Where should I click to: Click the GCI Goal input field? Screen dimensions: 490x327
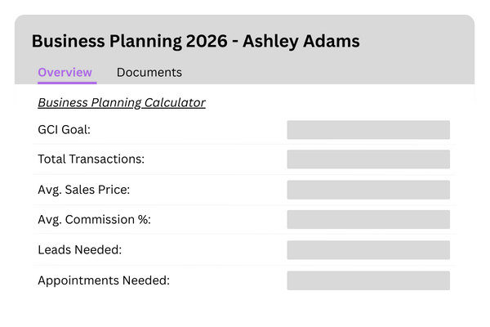tap(367, 130)
